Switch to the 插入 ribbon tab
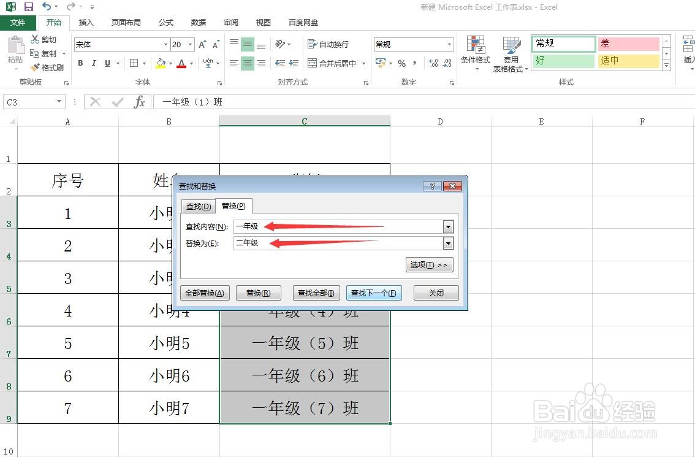This screenshot has height=457, width=695. [x=86, y=22]
